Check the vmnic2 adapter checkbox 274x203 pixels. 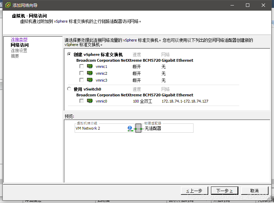point(82,73)
